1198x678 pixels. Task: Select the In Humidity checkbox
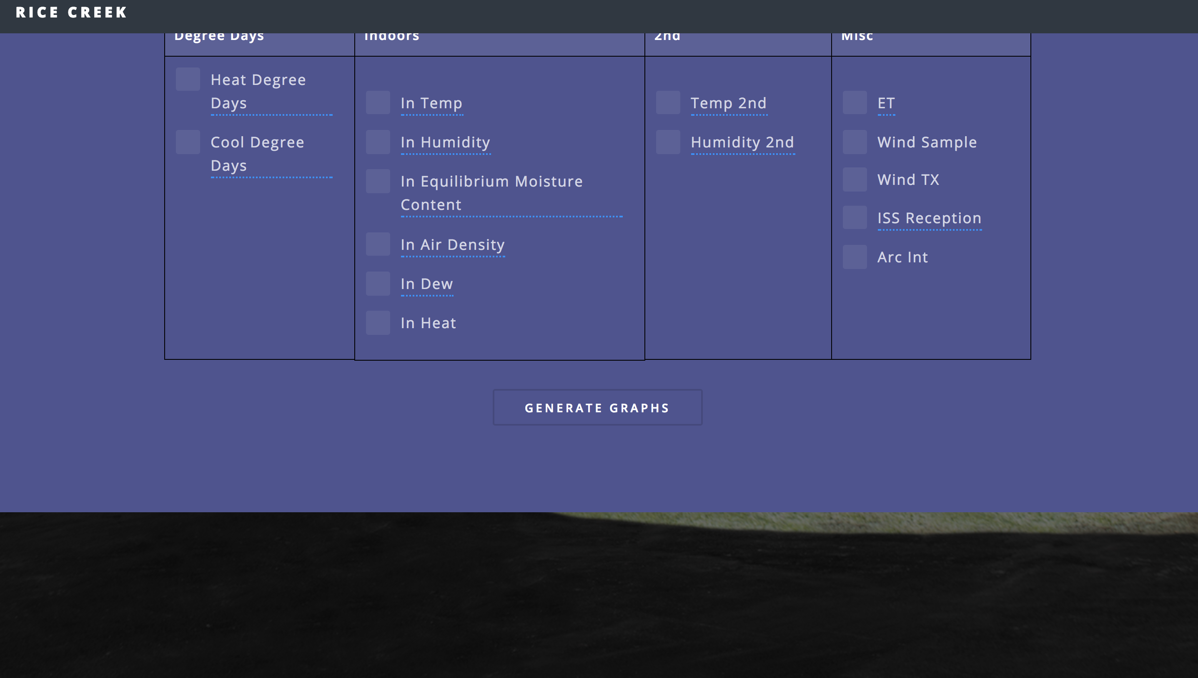(377, 142)
